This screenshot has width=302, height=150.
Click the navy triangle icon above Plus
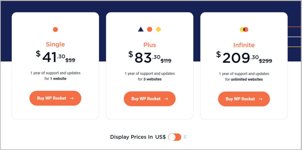click(x=141, y=29)
